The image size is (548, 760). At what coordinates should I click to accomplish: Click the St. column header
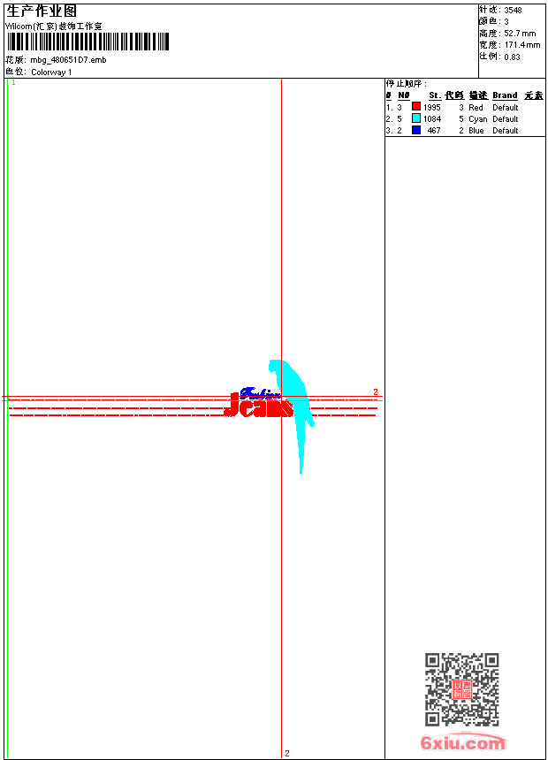435,95
